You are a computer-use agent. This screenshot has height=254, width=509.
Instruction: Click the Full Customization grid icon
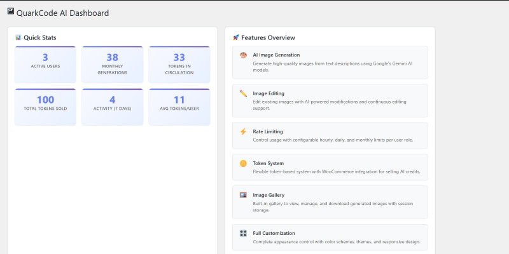point(243,233)
